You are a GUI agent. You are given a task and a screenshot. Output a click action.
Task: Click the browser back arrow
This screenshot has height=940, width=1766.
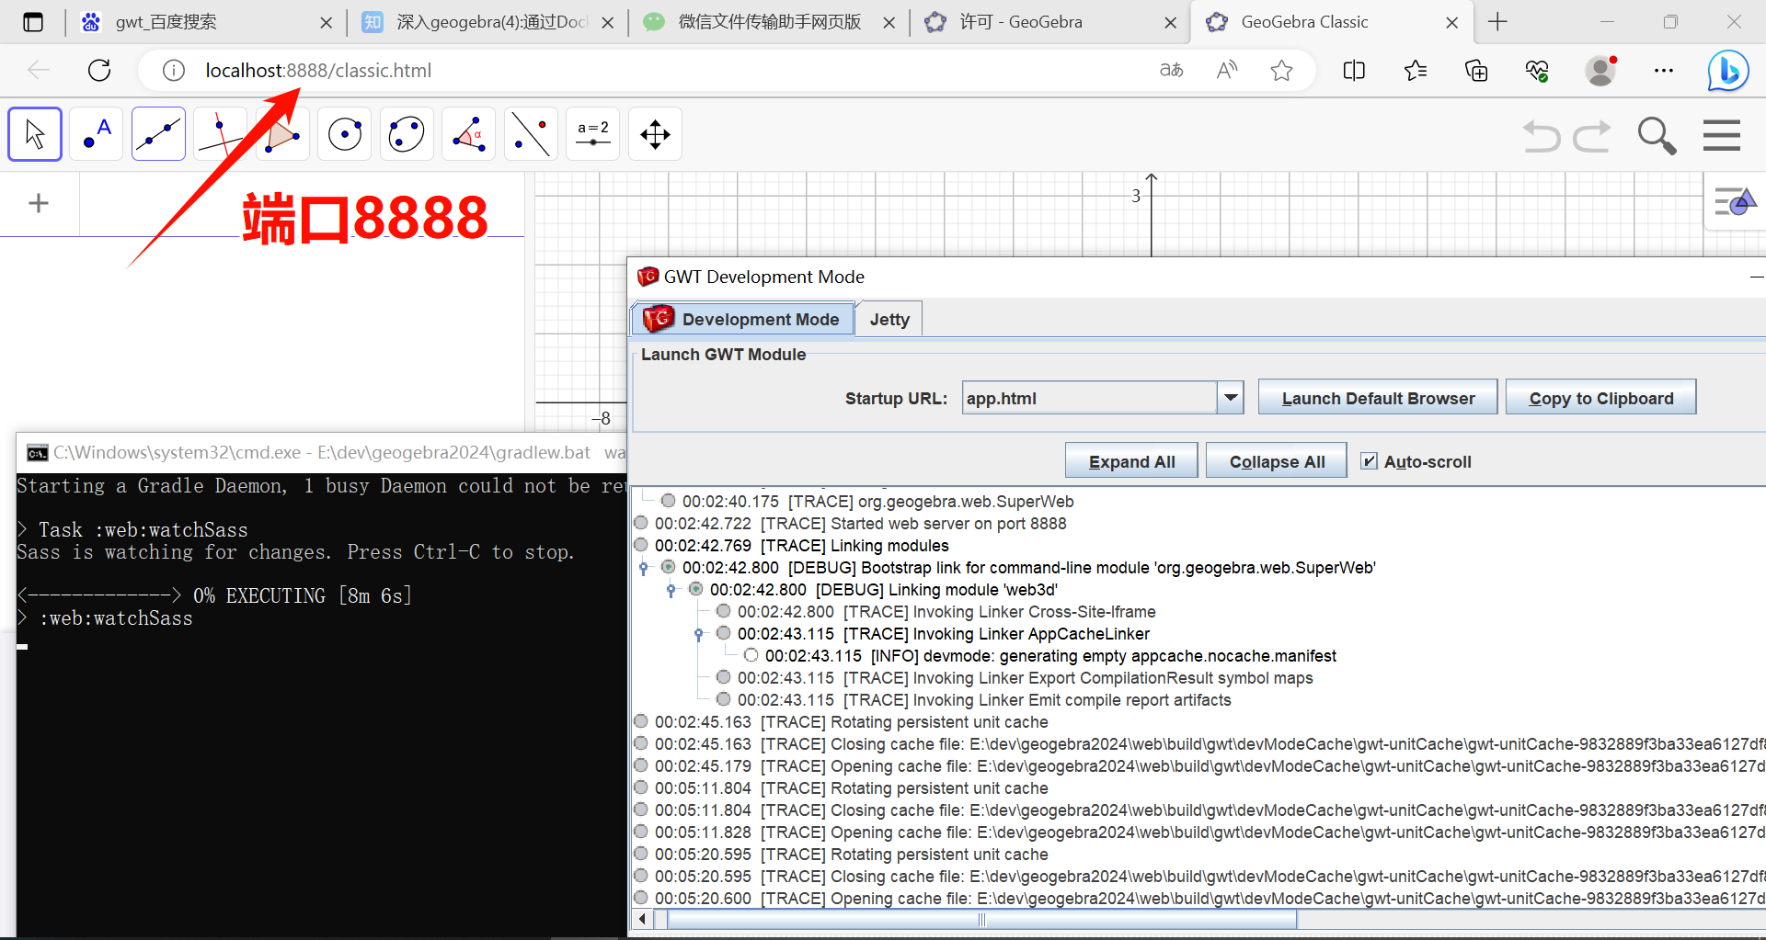(39, 70)
